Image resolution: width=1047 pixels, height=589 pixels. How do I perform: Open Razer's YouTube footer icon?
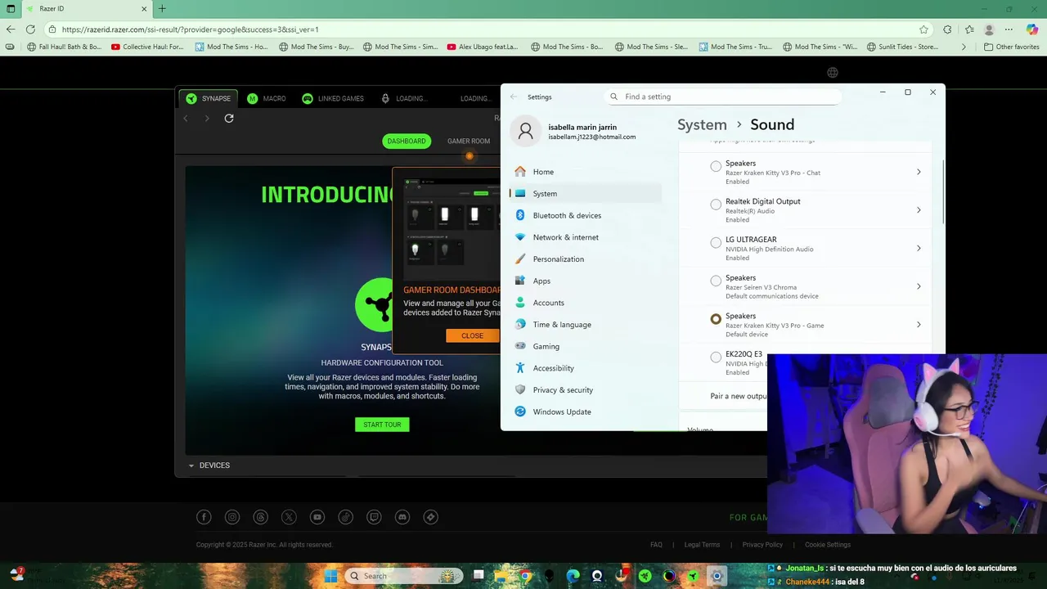tap(317, 517)
